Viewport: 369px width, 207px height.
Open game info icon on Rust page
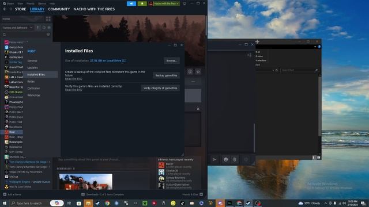point(190,71)
